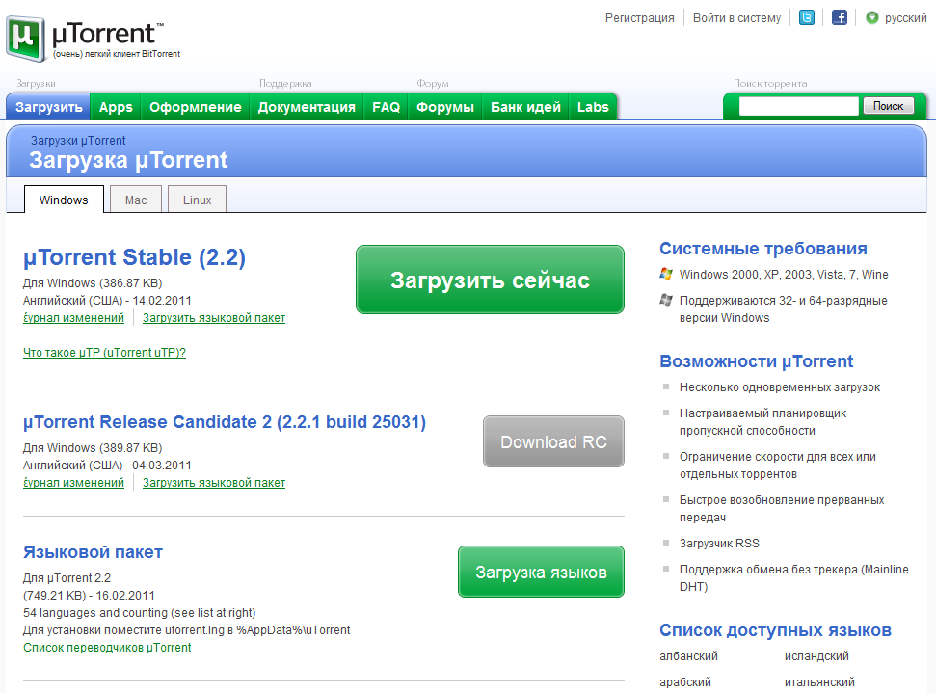
Task: Open Release Candidate Журнал изменений link
Action: click(73, 483)
